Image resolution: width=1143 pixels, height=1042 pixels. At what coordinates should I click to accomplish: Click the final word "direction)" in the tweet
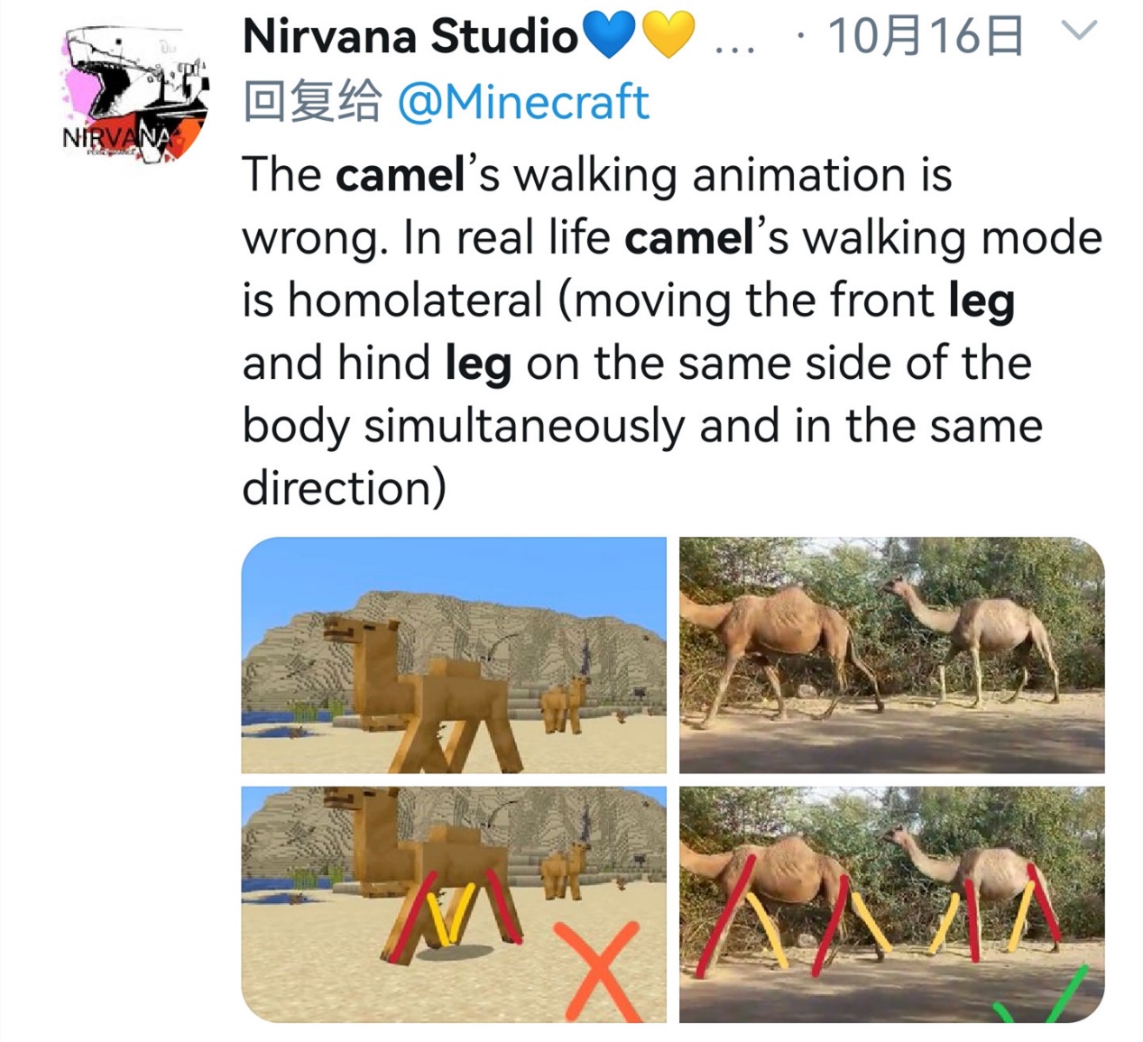pos(344,488)
